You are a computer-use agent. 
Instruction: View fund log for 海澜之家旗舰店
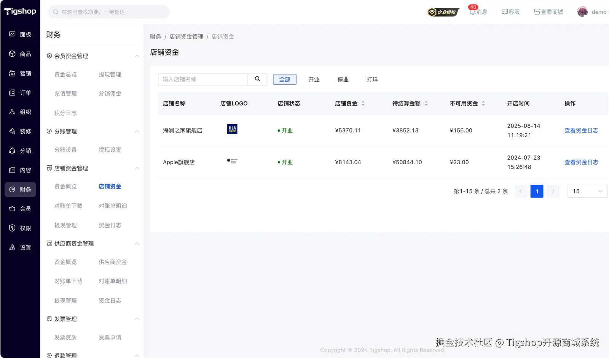coord(581,130)
